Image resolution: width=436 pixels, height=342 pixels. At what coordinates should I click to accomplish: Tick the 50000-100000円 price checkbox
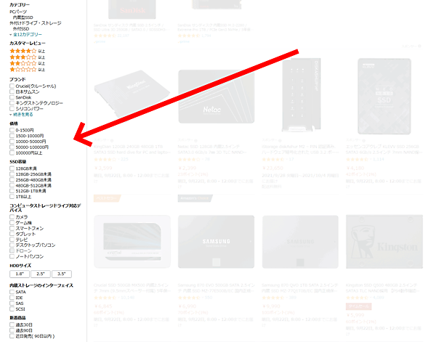pyautogui.click(x=12, y=147)
